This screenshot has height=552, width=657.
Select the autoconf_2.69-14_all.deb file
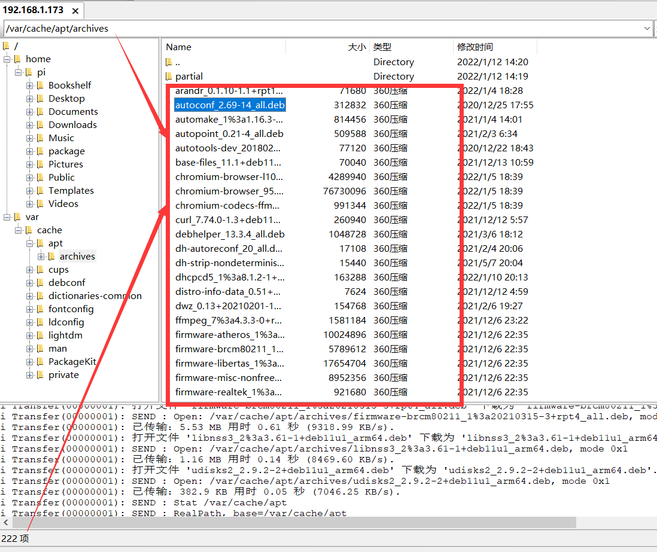pyautogui.click(x=230, y=105)
